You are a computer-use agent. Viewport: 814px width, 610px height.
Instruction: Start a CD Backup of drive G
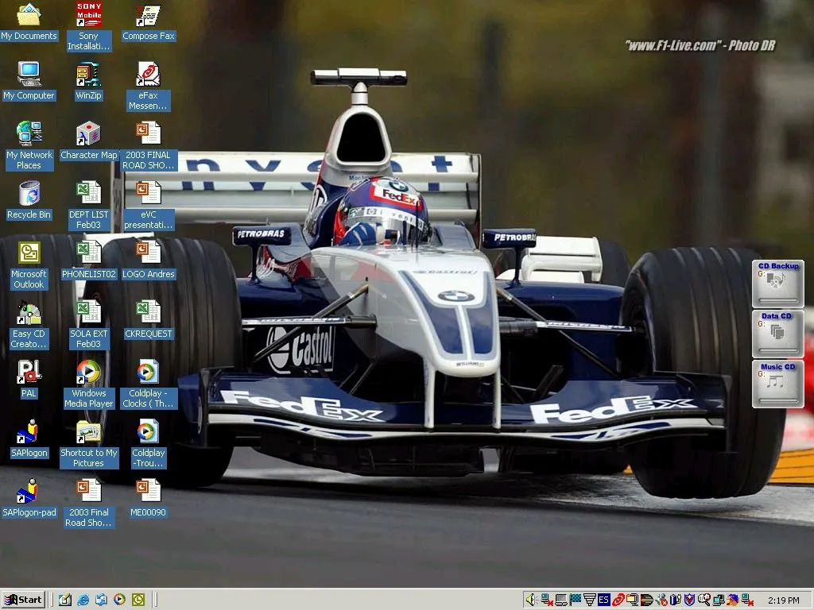click(777, 282)
